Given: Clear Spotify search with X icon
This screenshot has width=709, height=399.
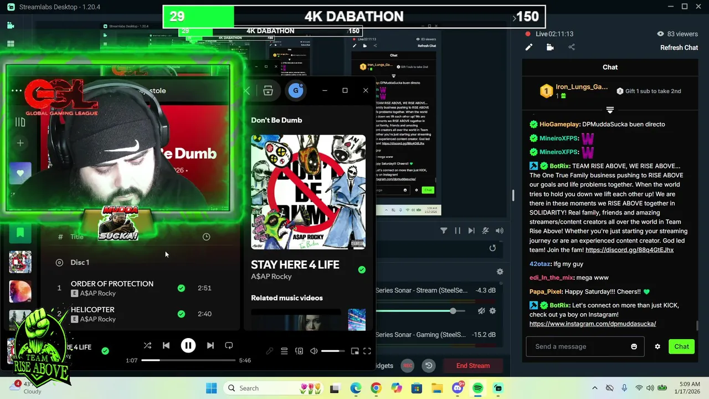Looking at the screenshot, I should point(247,91).
